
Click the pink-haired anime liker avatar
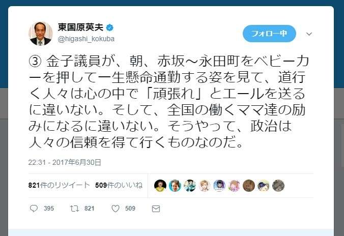coord(234,186)
